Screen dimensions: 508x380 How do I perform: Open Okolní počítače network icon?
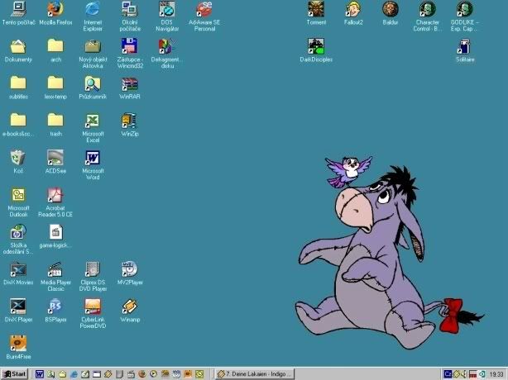tap(130, 17)
